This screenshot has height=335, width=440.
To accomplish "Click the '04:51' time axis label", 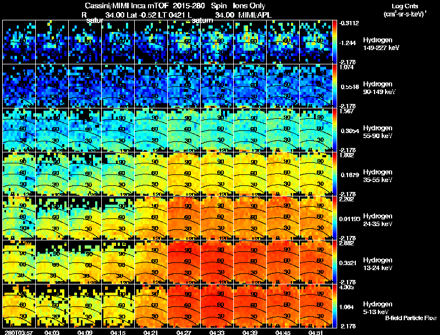I will (316, 332).
